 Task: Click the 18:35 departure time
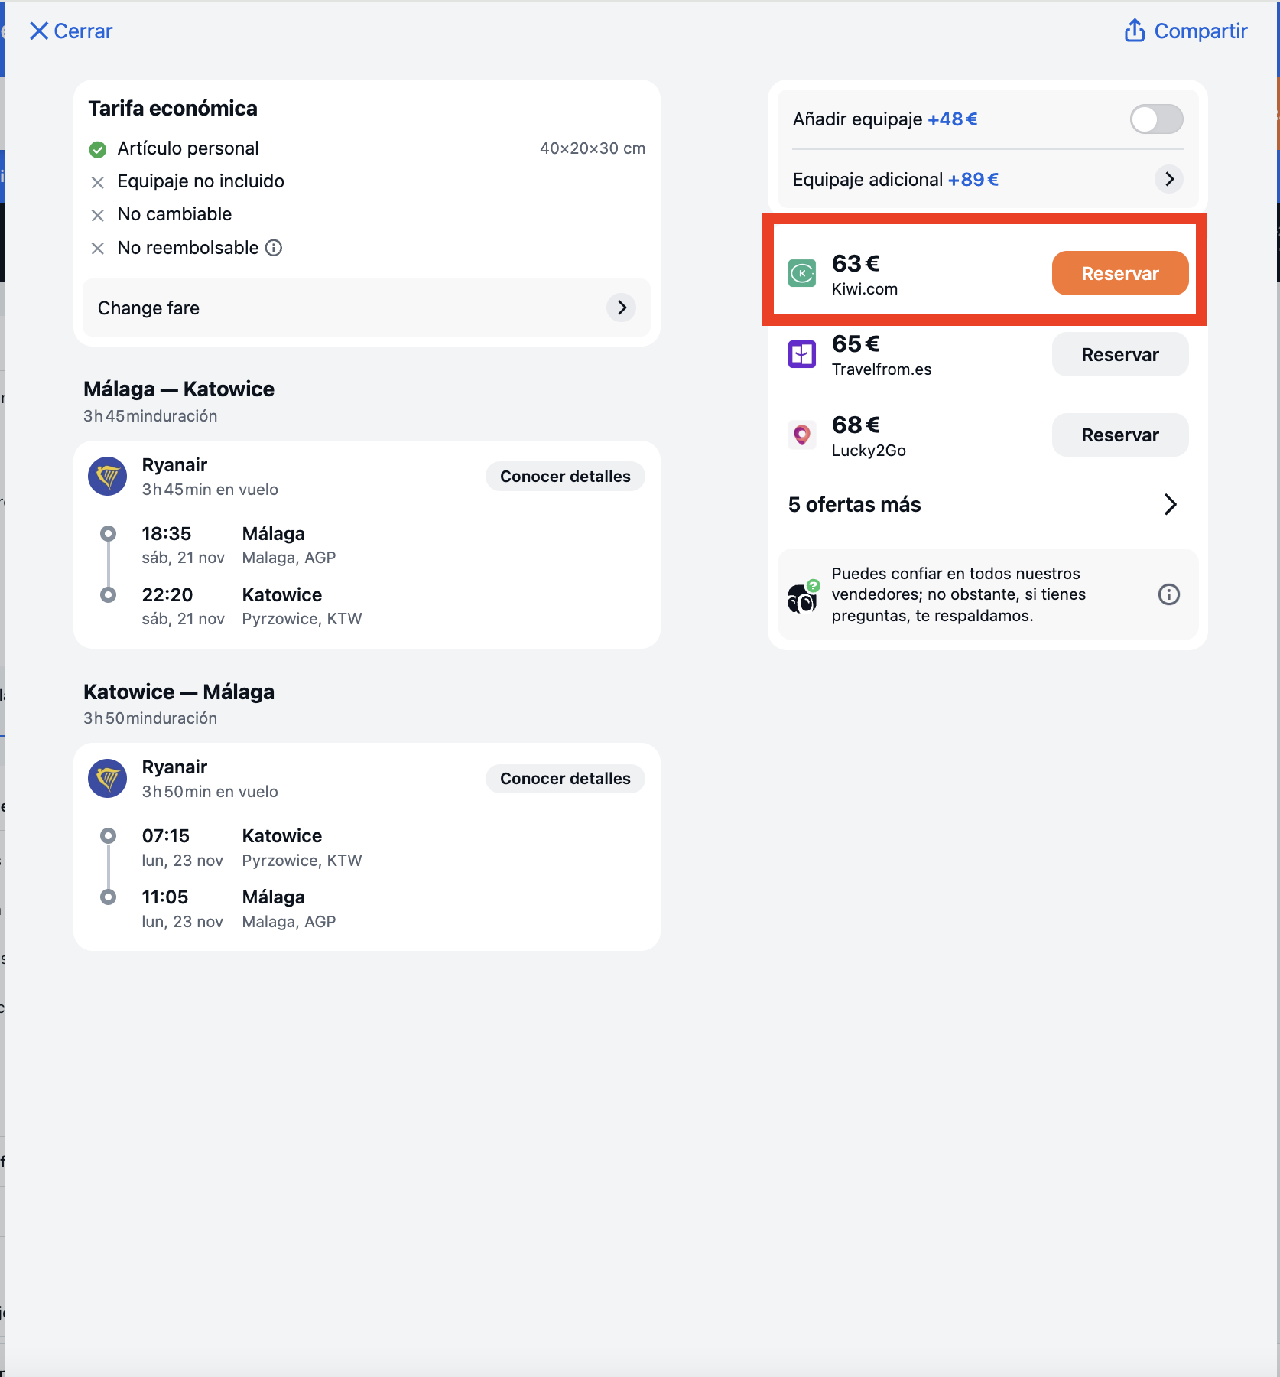167,534
